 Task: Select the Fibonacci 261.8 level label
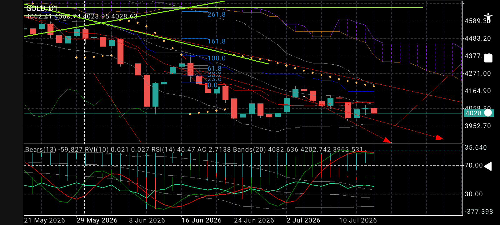point(217,14)
